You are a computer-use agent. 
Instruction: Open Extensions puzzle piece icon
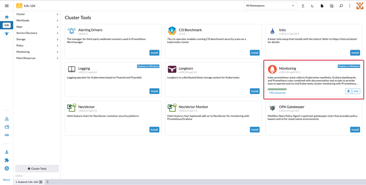click(x=7, y=160)
